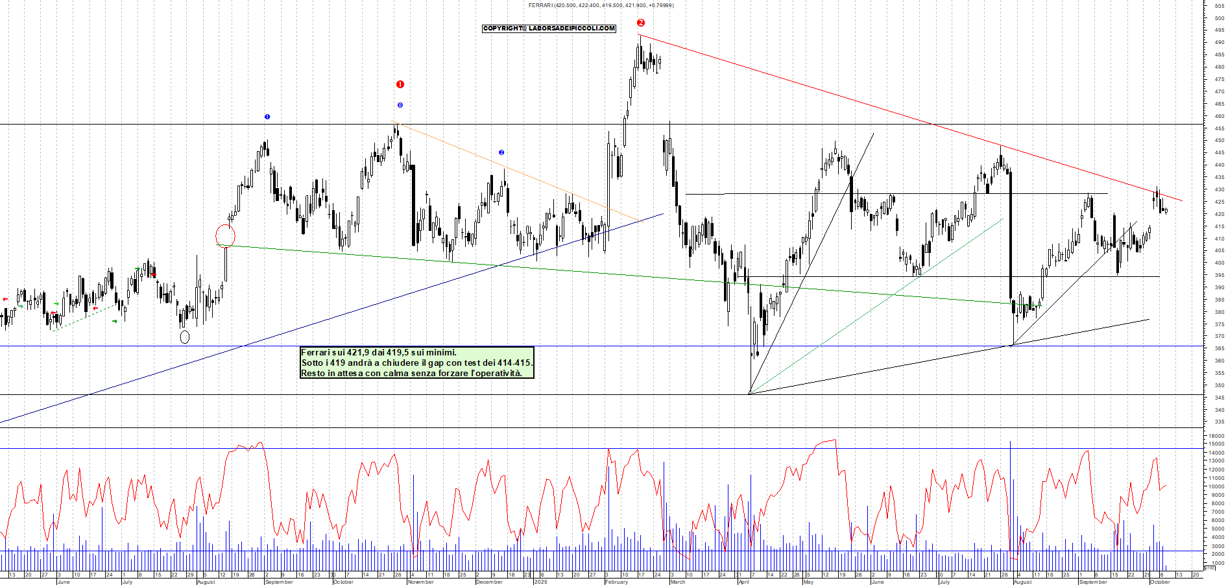Click the green Ferrari commentary text box
The height and width of the screenshot is (585, 1226).
click(416, 363)
